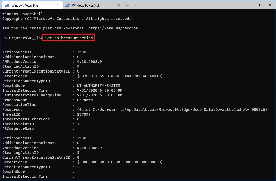Click the ThreatStatusID label
Screen dimensions: 276x181
[18, 124]
